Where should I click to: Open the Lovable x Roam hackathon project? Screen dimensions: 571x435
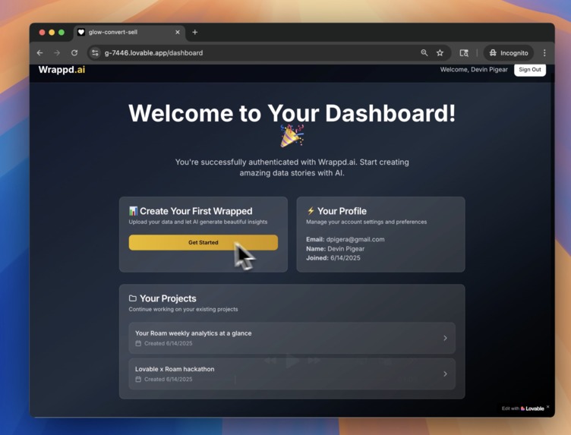point(292,374)
